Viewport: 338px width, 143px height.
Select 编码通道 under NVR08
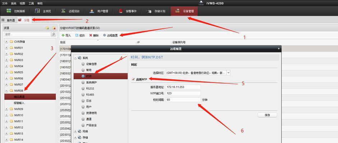coord(30,97)
